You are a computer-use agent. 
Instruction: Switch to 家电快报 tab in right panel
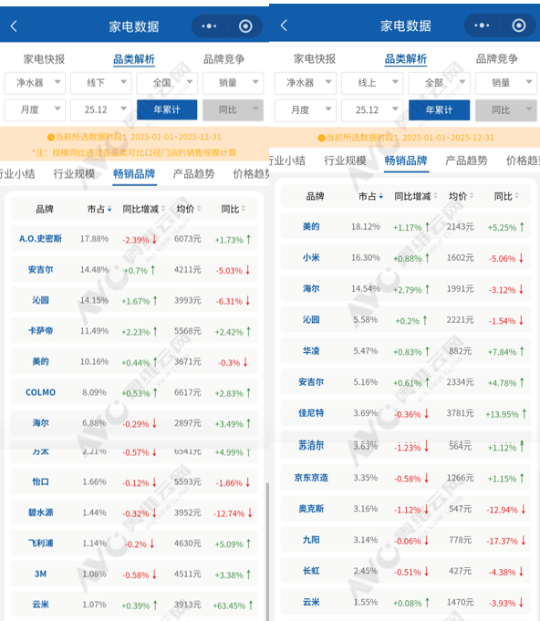(315, 59)
